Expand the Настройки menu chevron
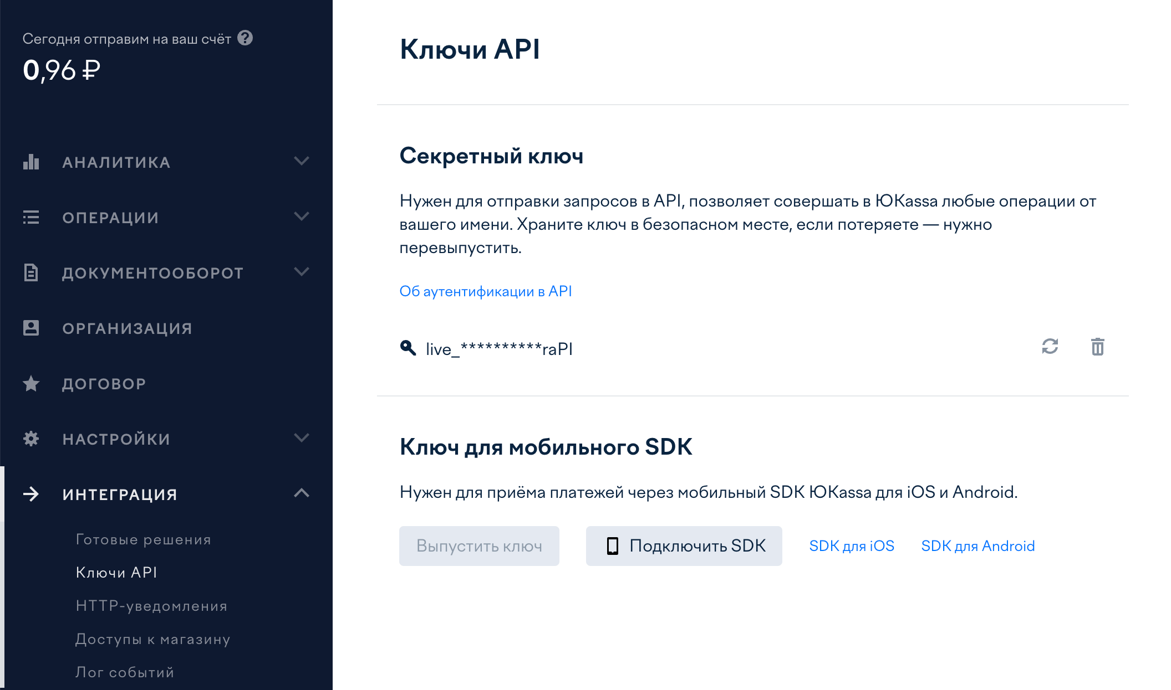Screen dimensions: 1171x690 [302, 437]
